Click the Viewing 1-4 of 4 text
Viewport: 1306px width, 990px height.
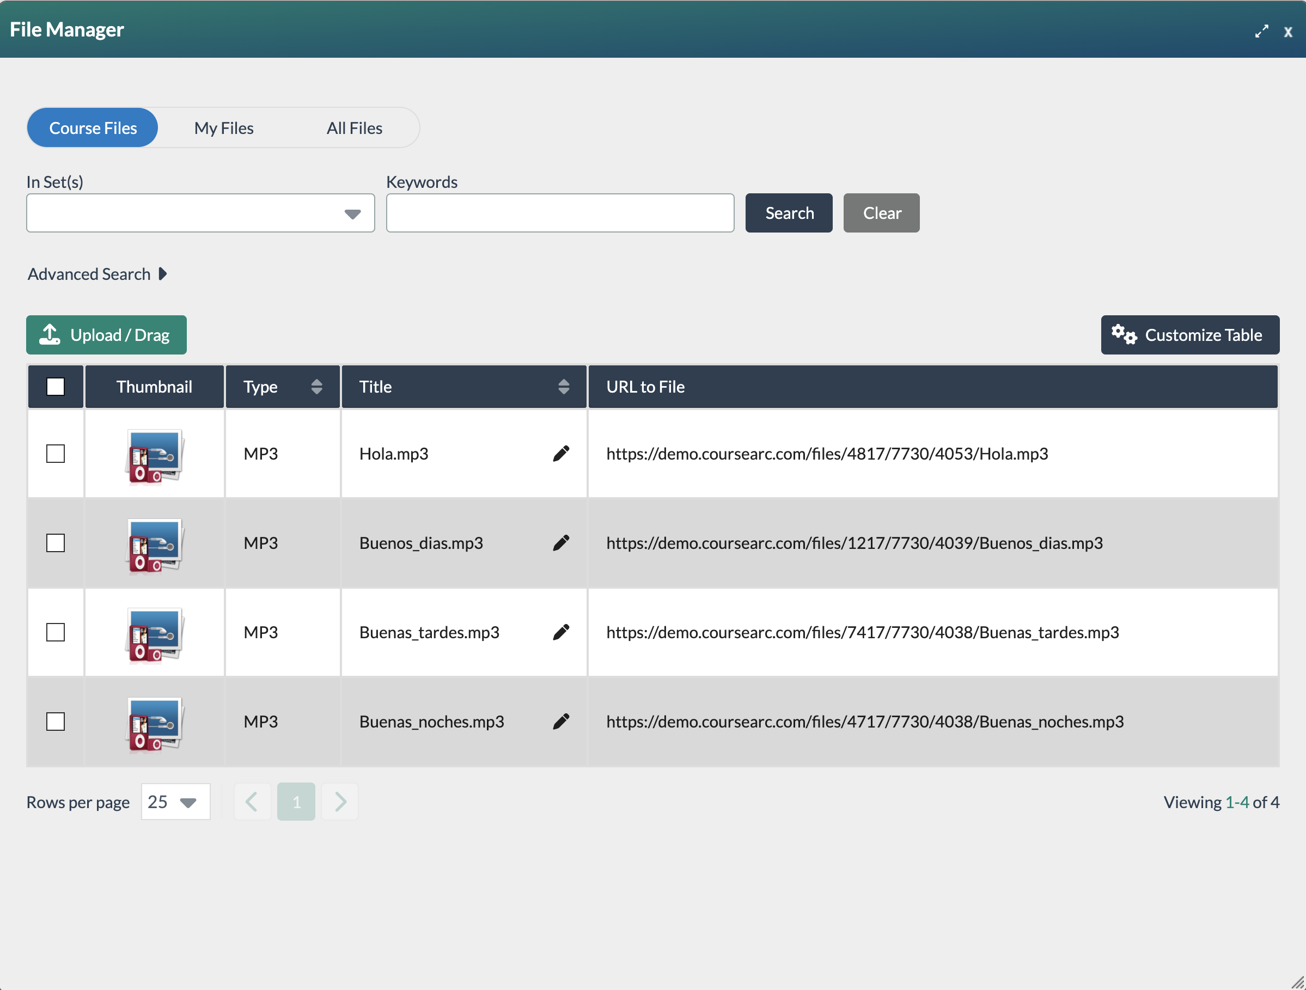click(x=1221, y=802)
